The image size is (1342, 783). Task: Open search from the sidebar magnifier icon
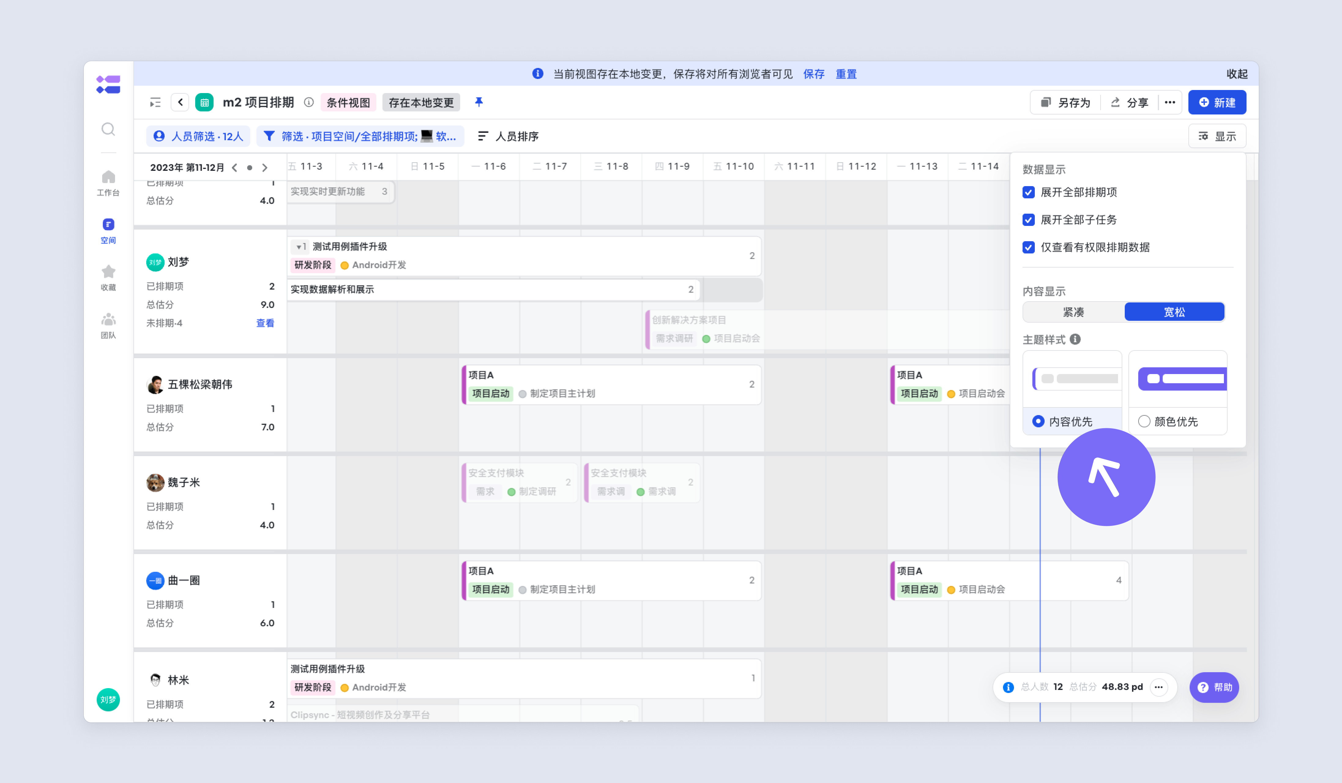click(x=108, y=129)
